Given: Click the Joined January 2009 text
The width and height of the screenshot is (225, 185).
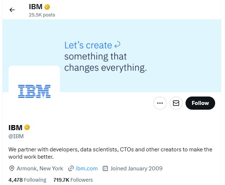Looking at the screenshot, I should 136,168.
